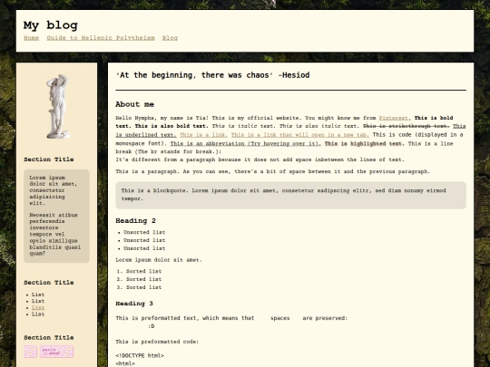Screen dimensions: 490x367
Task: Click the abbreviation text with dotted underline
Action: (x=246, y=143)
